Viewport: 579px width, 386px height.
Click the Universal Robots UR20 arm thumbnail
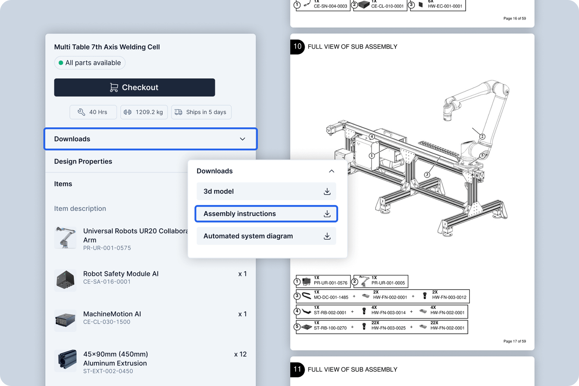[x=65, y=237]
